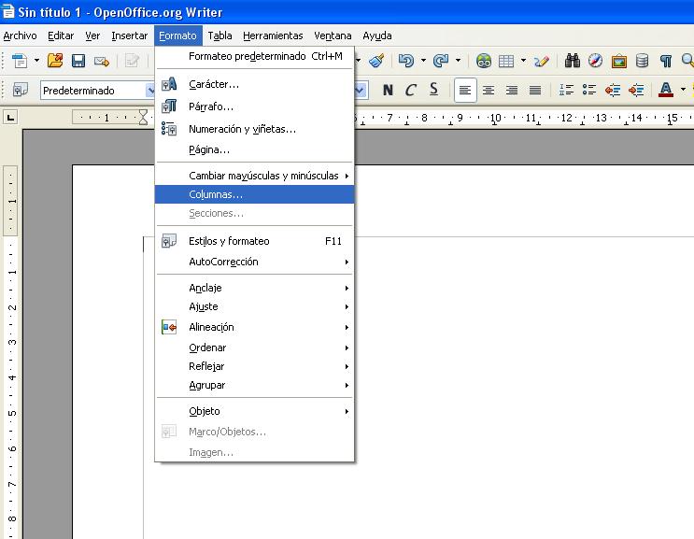
Task: Open the Ayuda menu
Action: [x=377, y=35]
